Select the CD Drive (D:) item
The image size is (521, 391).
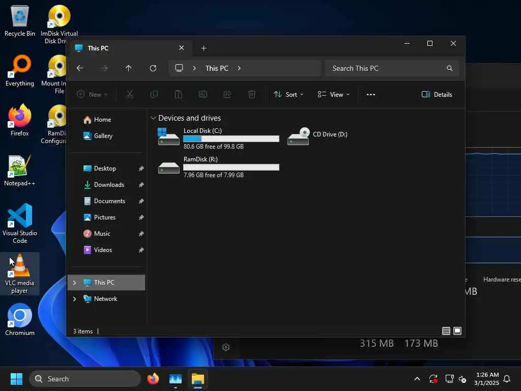point(317,135)
